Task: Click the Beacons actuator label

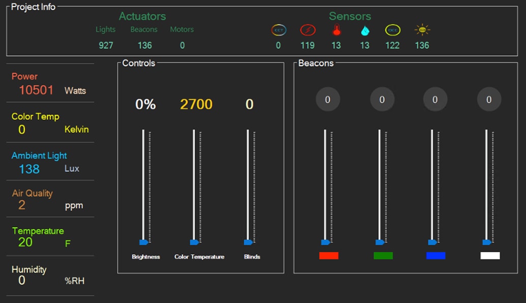Action: click(x=144, y=29)
